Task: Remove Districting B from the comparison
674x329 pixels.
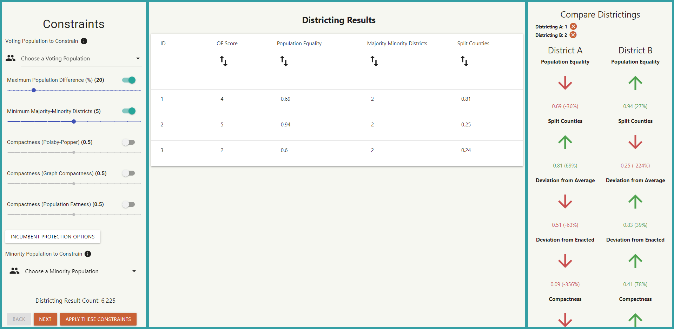Action: pos(573,35)
